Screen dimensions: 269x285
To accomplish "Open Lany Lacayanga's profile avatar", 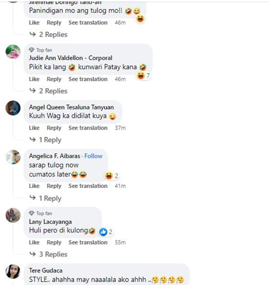I will [x=13, y=215].
